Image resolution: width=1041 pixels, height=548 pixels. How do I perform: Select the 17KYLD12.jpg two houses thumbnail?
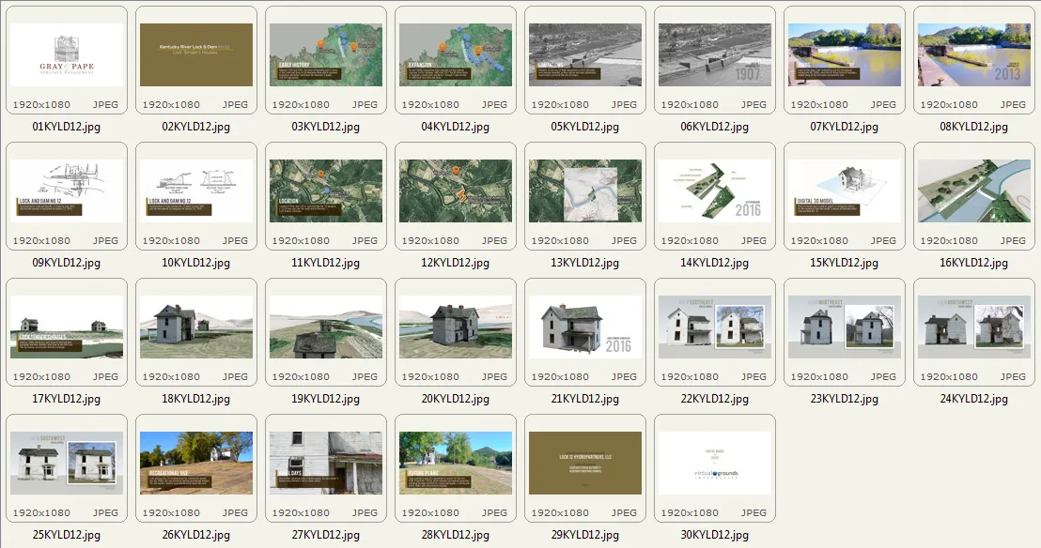[x=67, y=327]
